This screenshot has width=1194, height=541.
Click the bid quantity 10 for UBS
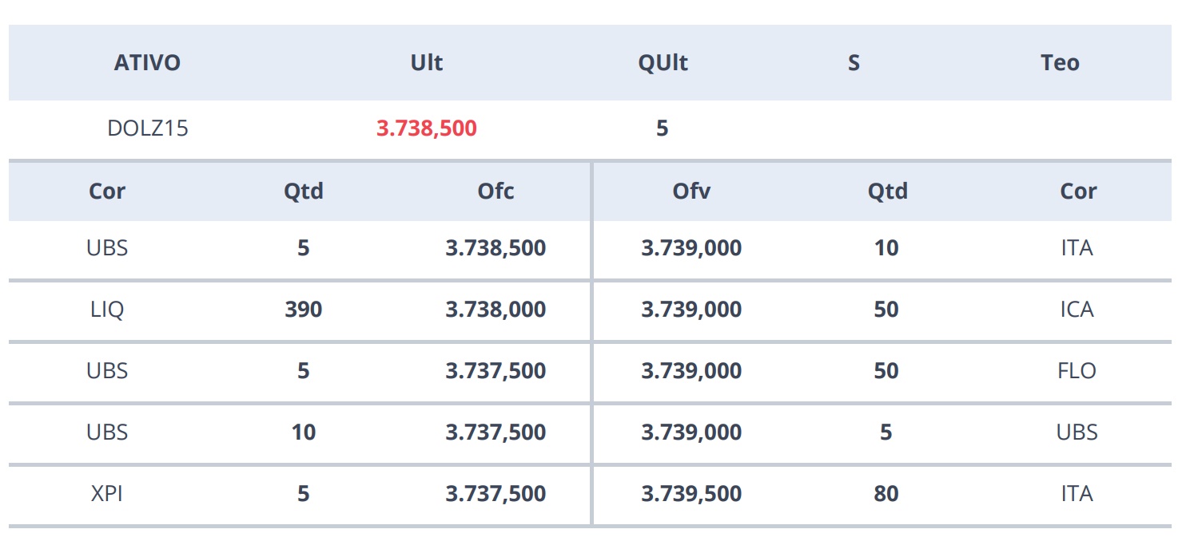coord(304,432)
